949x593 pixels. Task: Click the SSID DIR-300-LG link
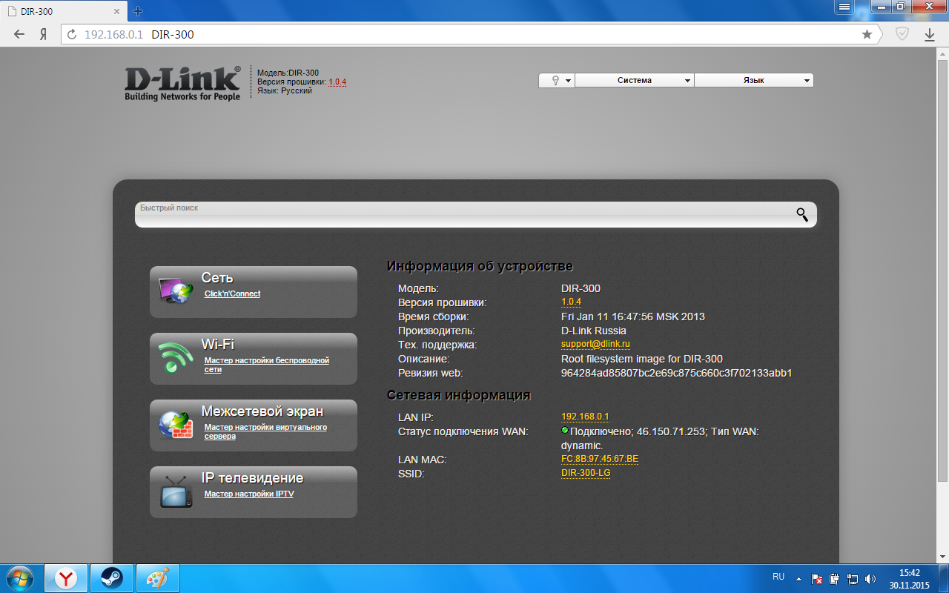click(586, 473)
